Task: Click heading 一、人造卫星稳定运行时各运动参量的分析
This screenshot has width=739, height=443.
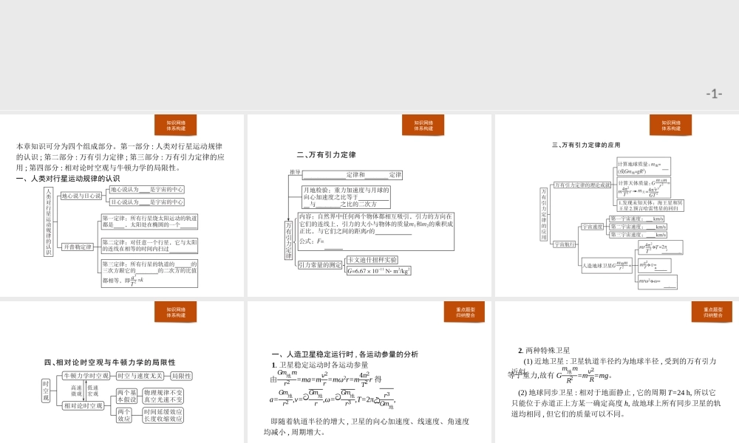Action: (x=346, y=353)
